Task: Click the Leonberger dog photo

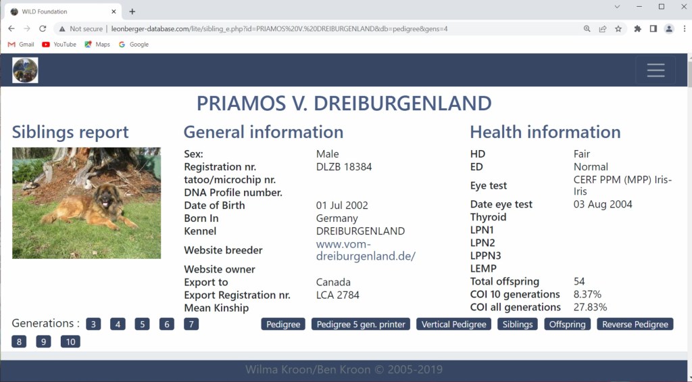Action: tap(86, 203)
